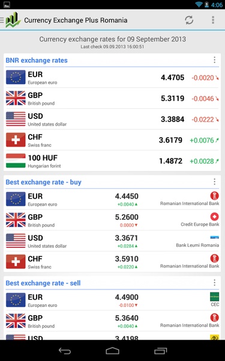Open the top bar overflow menu
This screenshot has width=225, height=361.
pyautogui.click(x=213, y=20)
